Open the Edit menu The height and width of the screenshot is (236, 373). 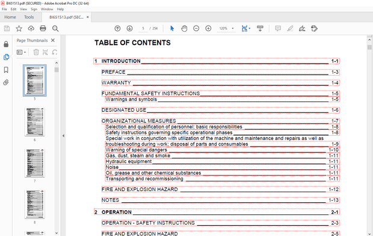pos(14,9)
